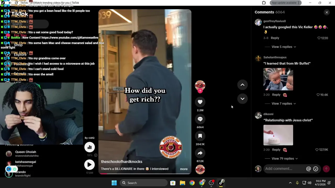Reload the page with refresh icon
Screen dimensions: 335x188
[16, 3]
